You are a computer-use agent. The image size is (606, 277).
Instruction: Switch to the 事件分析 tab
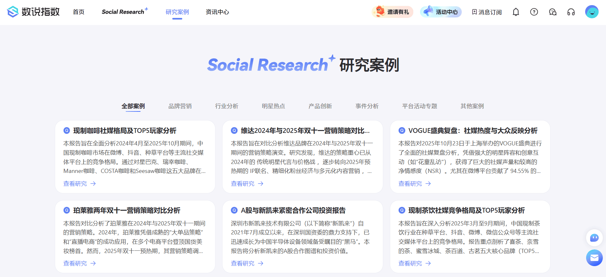(x=367, y=106)
